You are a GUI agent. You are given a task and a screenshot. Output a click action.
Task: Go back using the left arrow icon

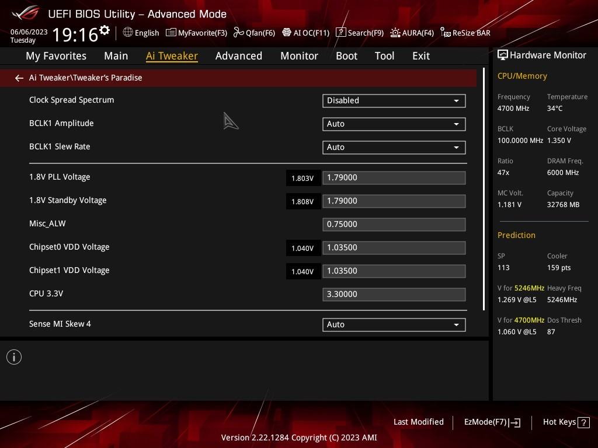(x=19, y=78)
